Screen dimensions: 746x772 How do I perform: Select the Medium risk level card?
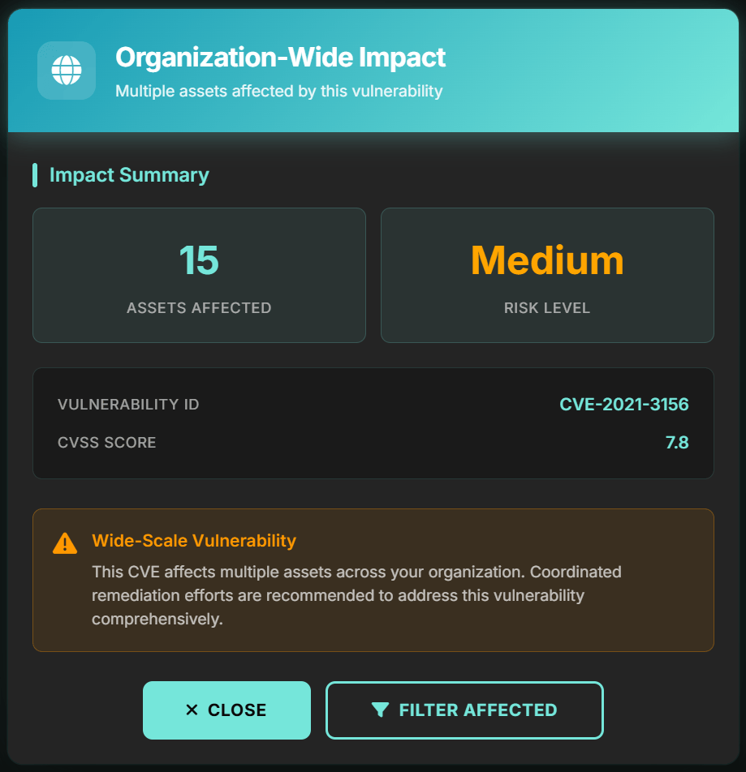pos(547,275)
